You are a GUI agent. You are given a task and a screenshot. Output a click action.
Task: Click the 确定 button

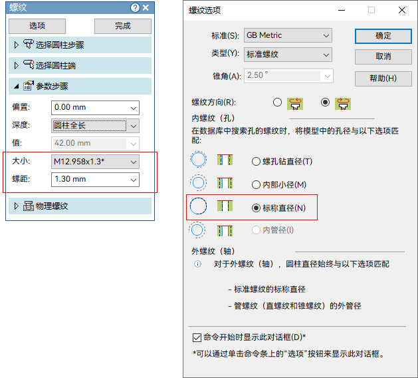(383, 36)
